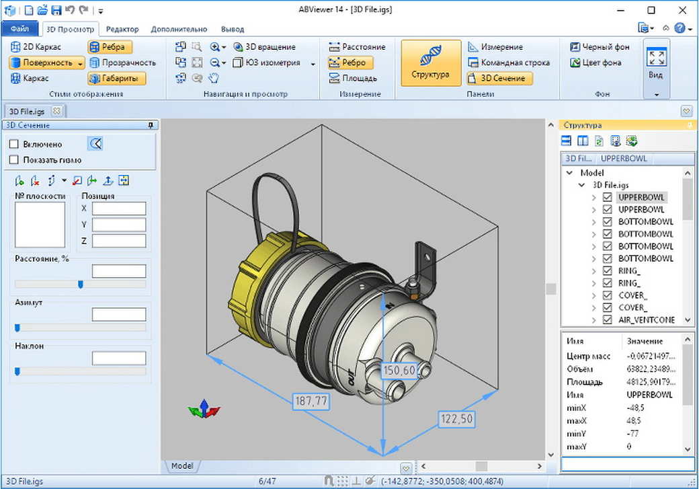Click the snap magnet icon in the status bar
This screenshot has height=489, width=699.
pyautogui.click(x=329, y=481)
